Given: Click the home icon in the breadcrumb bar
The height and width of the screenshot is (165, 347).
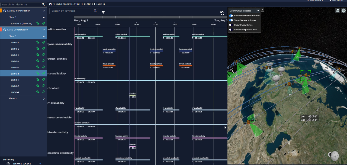Looking at the screenshot, I should pos(50,4).
